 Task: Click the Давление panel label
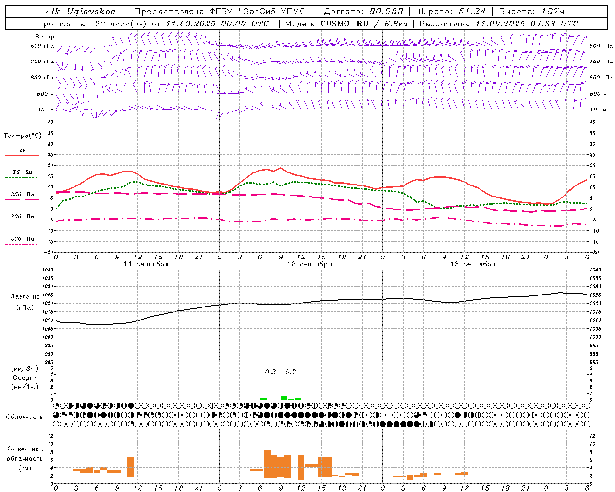[25, 297]
